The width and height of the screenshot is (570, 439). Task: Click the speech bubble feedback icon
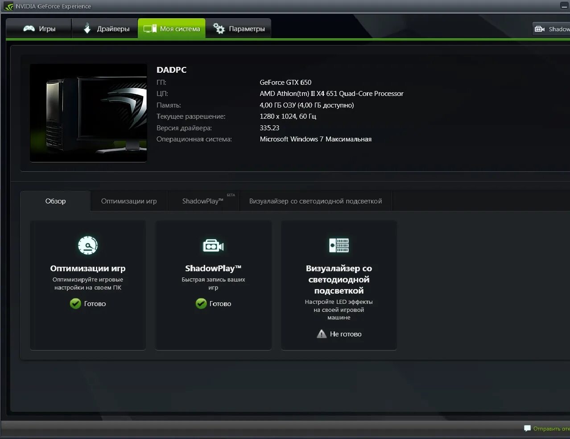pos(528,428)
